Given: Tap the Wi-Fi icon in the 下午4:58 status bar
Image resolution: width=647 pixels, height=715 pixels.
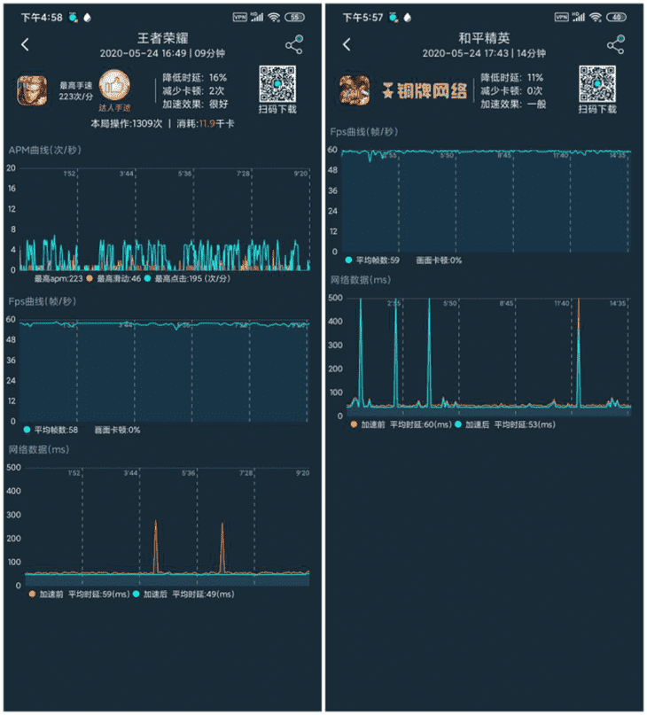Looking at the screenshot, I should [x=274, y=18].
